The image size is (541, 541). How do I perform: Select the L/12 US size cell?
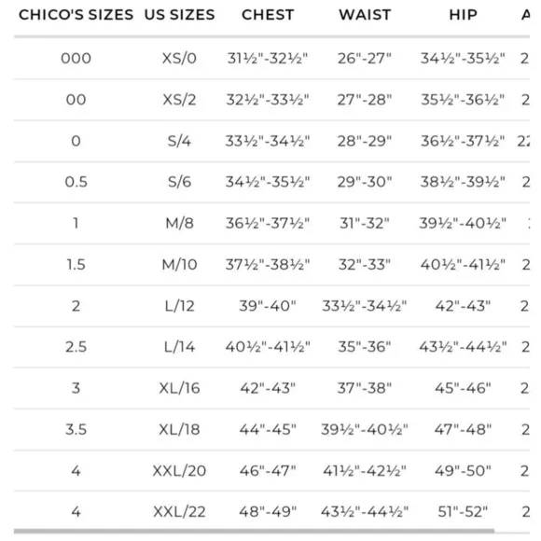click(179, 306)
